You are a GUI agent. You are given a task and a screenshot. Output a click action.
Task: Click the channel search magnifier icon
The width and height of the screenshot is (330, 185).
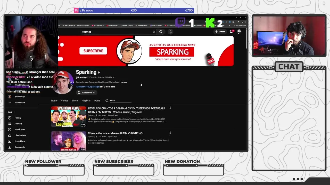pos(107,100)
